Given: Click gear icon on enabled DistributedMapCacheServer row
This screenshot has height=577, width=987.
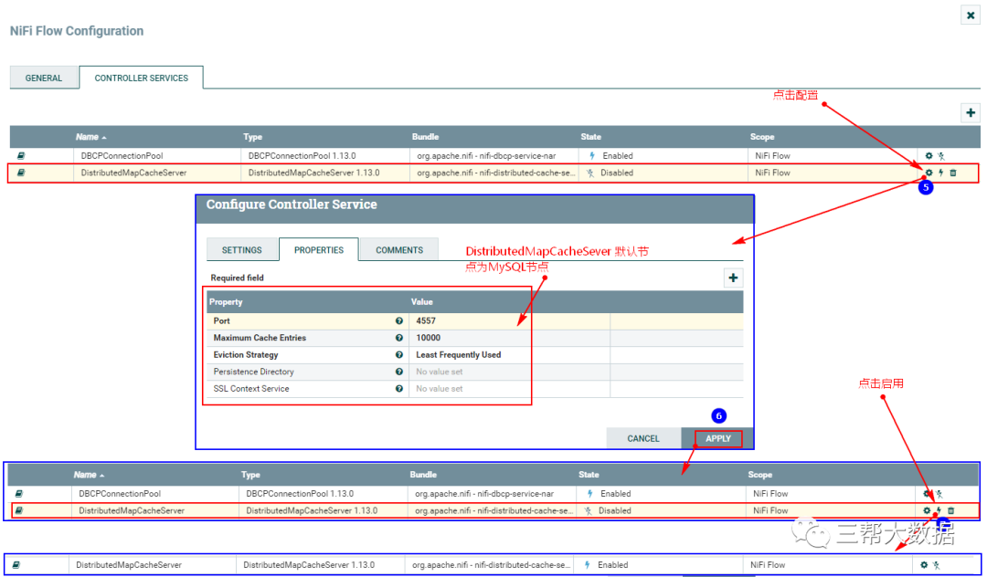Looking at the screenshot, I should pyautogui.click(x=925, y=565).
